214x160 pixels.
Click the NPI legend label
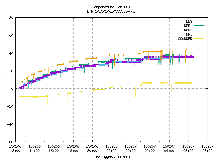189,34
